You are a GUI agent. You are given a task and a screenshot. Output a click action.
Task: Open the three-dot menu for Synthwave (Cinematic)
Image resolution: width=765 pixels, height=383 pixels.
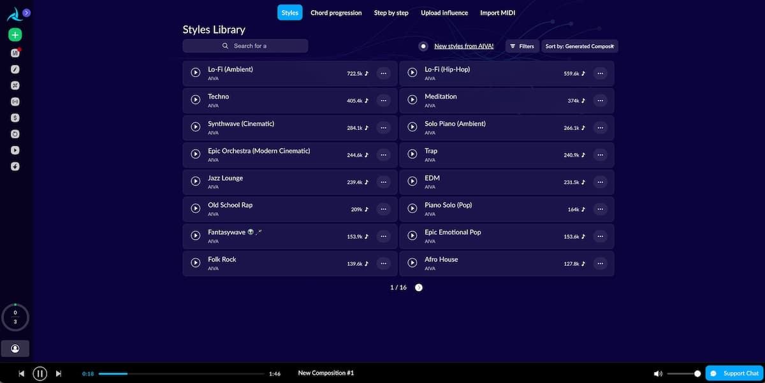pos(383,127)
